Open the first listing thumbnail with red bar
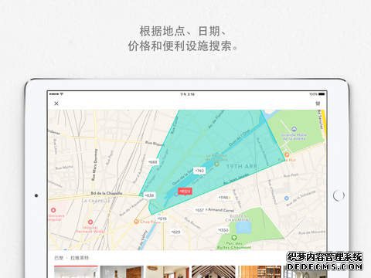The image size is (371, 278). (77, 272)
